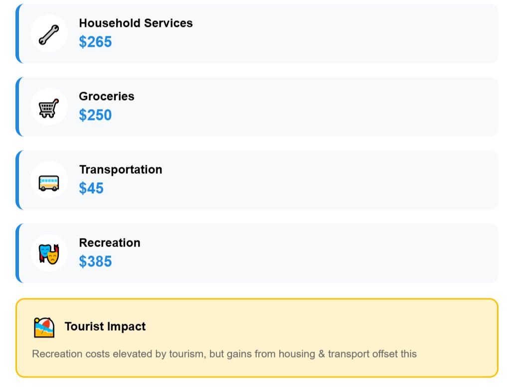Select the Recreation category label

point(110,243)
